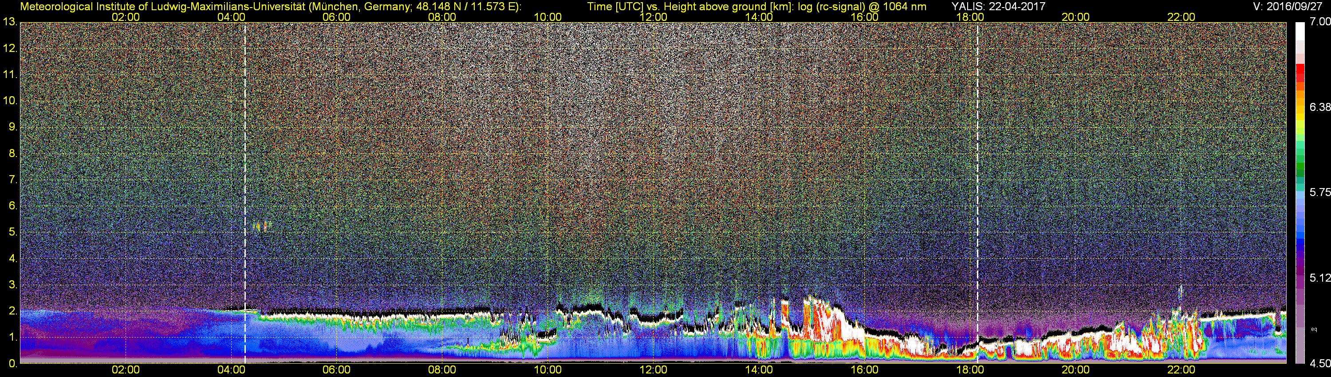The height and width of the screenshot is (377, 1331).
Task: Click the bottom axis '10:00' time label
Action: coord(547,370)
